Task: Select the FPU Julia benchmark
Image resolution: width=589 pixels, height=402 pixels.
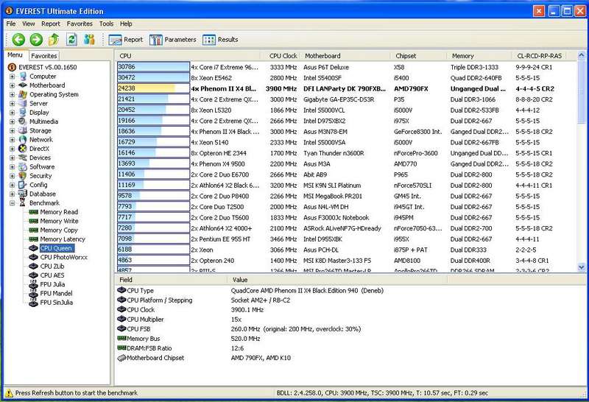Action: click(x=52, y=284)
